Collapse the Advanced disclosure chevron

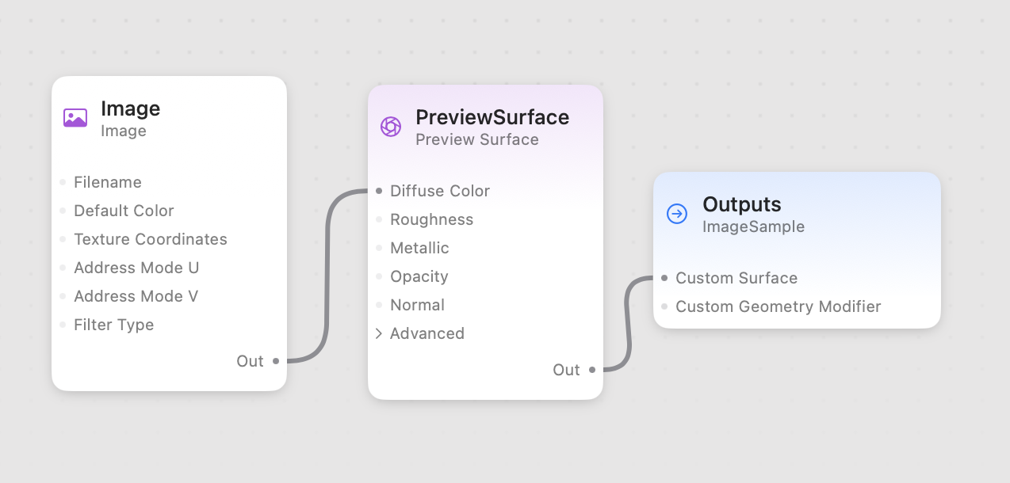coord(378,333)
